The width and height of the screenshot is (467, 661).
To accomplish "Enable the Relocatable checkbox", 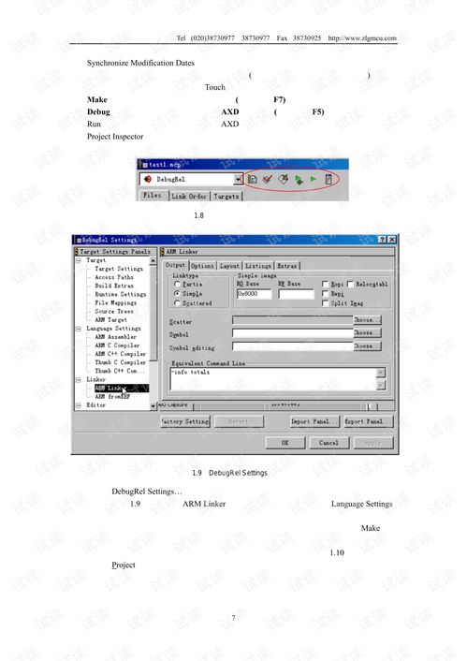I will [350, 284].
